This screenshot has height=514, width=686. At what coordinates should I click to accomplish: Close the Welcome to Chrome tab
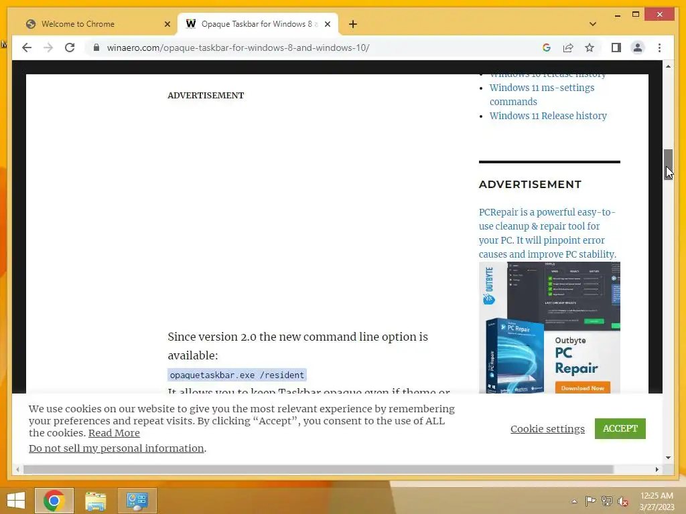click(167, 24)
